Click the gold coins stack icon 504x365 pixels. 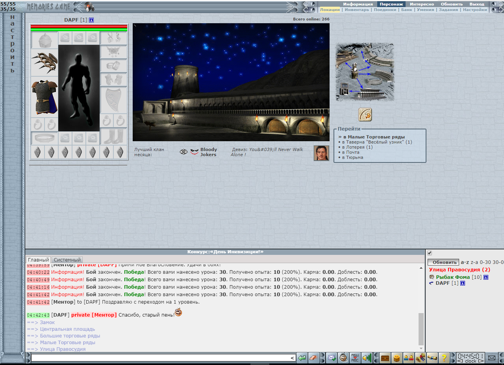click(x=397, y=358)
